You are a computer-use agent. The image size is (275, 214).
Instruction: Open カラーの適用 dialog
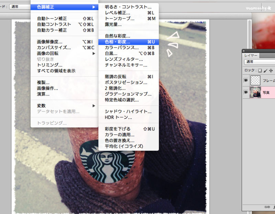[129, 135]
